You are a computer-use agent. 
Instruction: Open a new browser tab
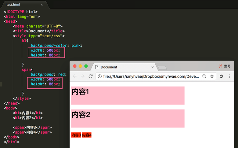pyautogui.click(x=162, y=68)
